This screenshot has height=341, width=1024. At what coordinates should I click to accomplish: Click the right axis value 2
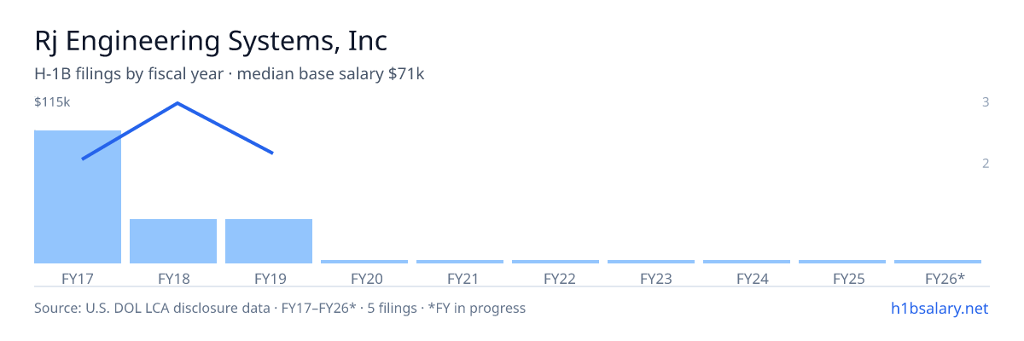[x=986, y=163]
